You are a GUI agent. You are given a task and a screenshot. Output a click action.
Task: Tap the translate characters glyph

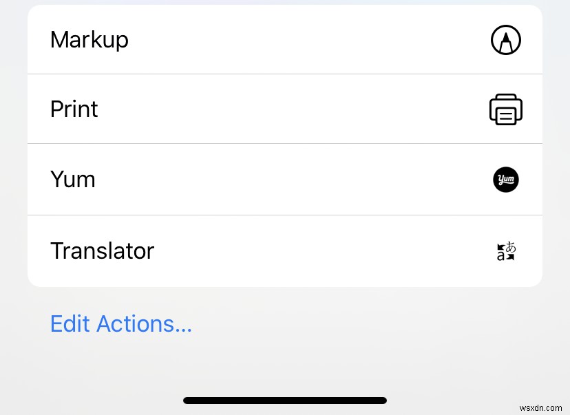506,251
